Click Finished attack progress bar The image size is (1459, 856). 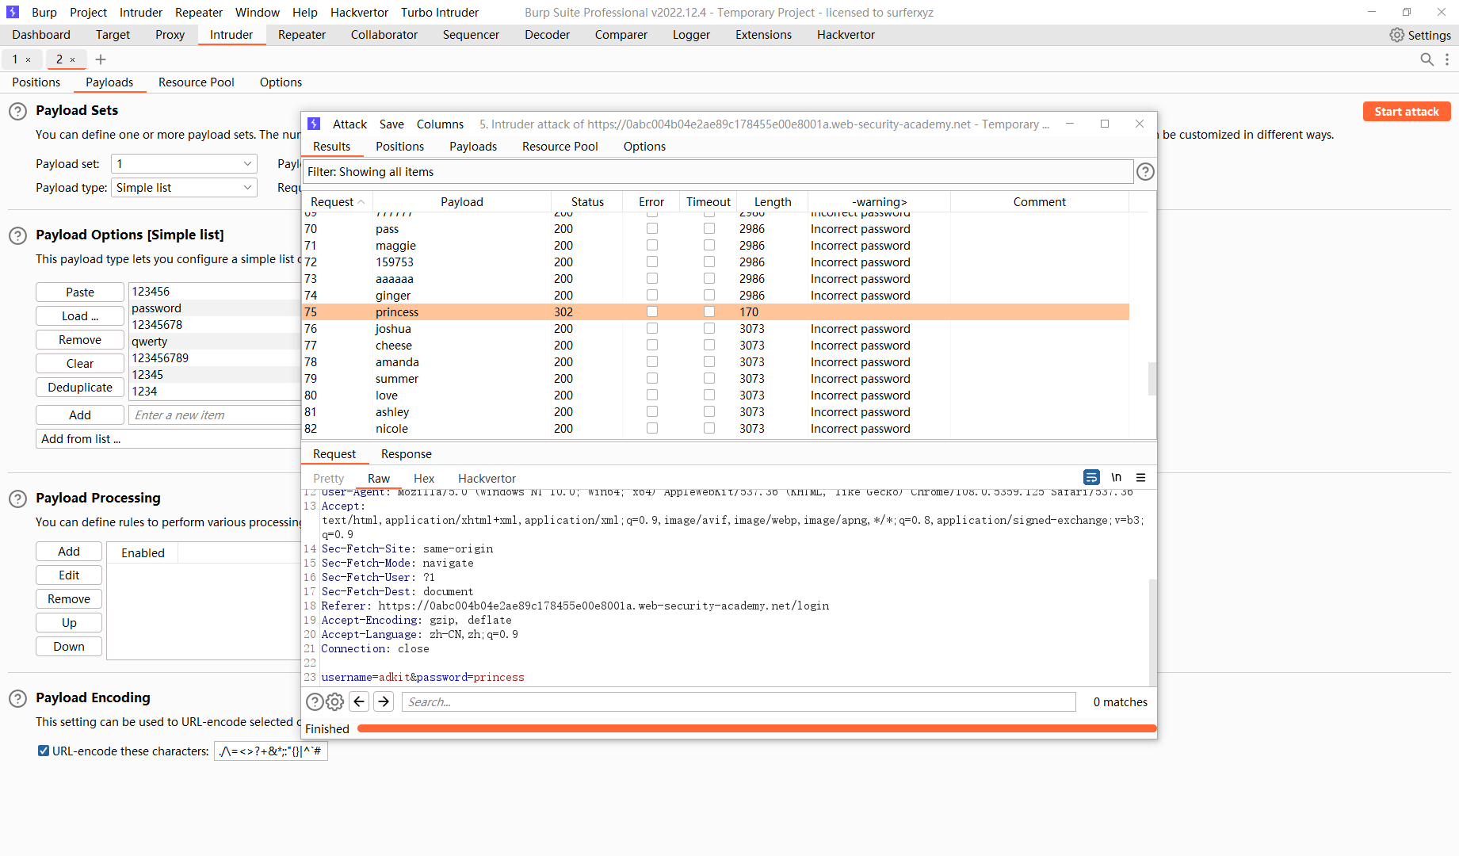click(757, 728)
